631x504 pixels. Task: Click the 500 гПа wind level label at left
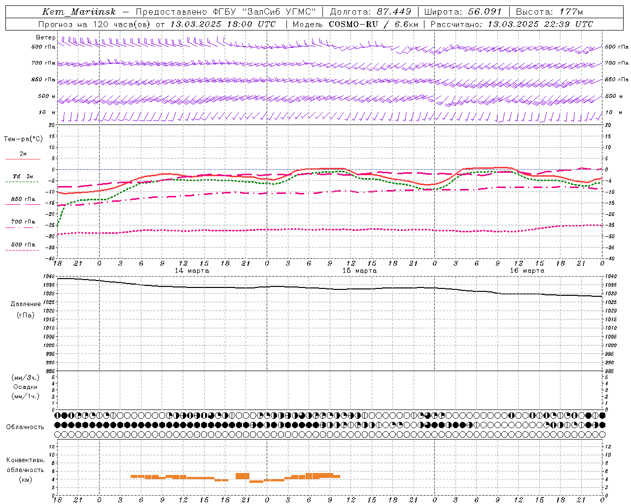tap(43, 47)
